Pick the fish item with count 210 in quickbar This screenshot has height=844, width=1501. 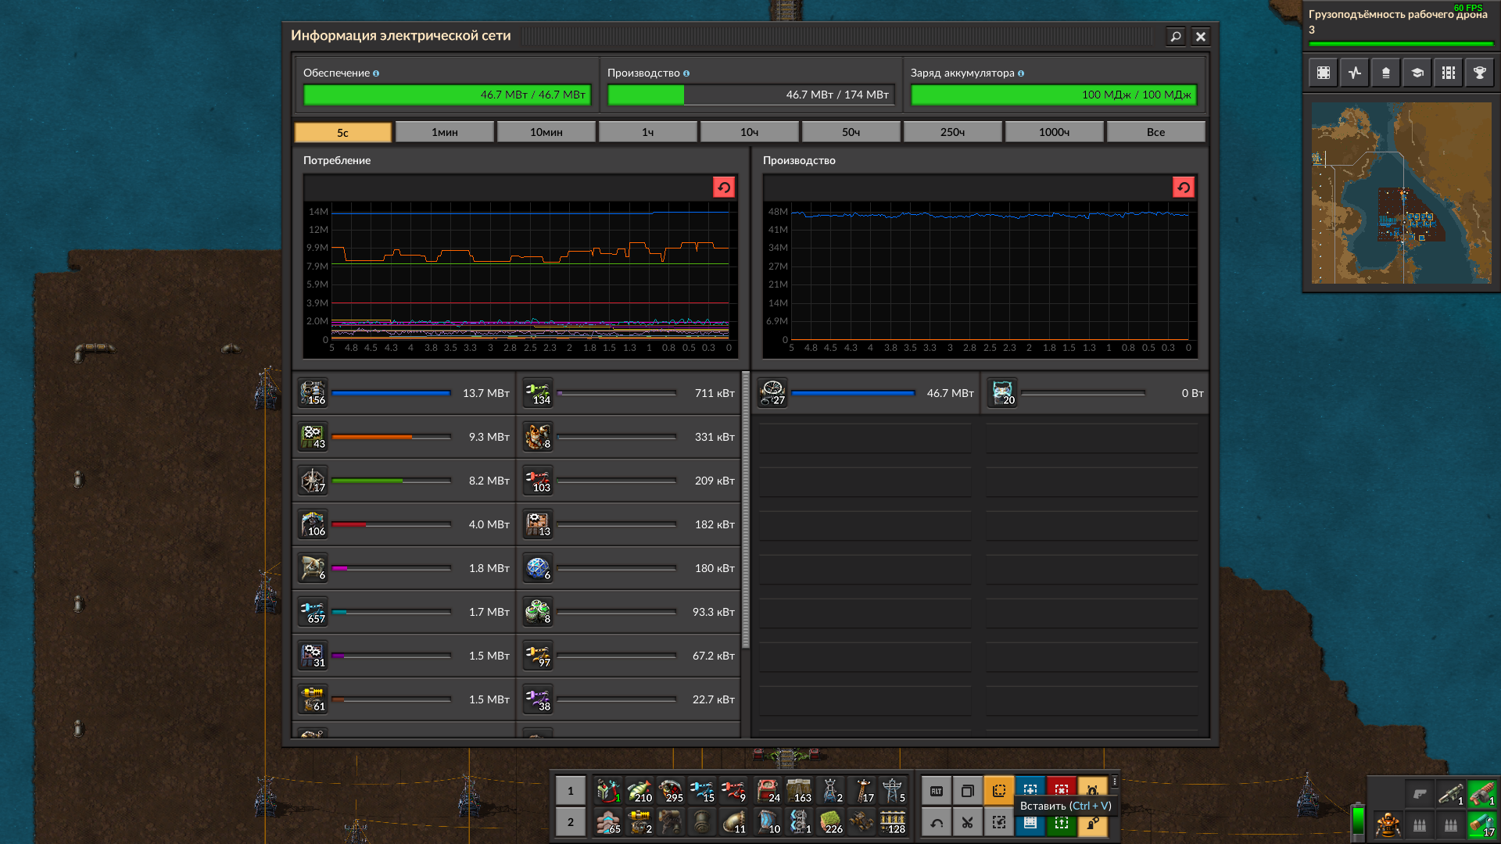point(639,791)
